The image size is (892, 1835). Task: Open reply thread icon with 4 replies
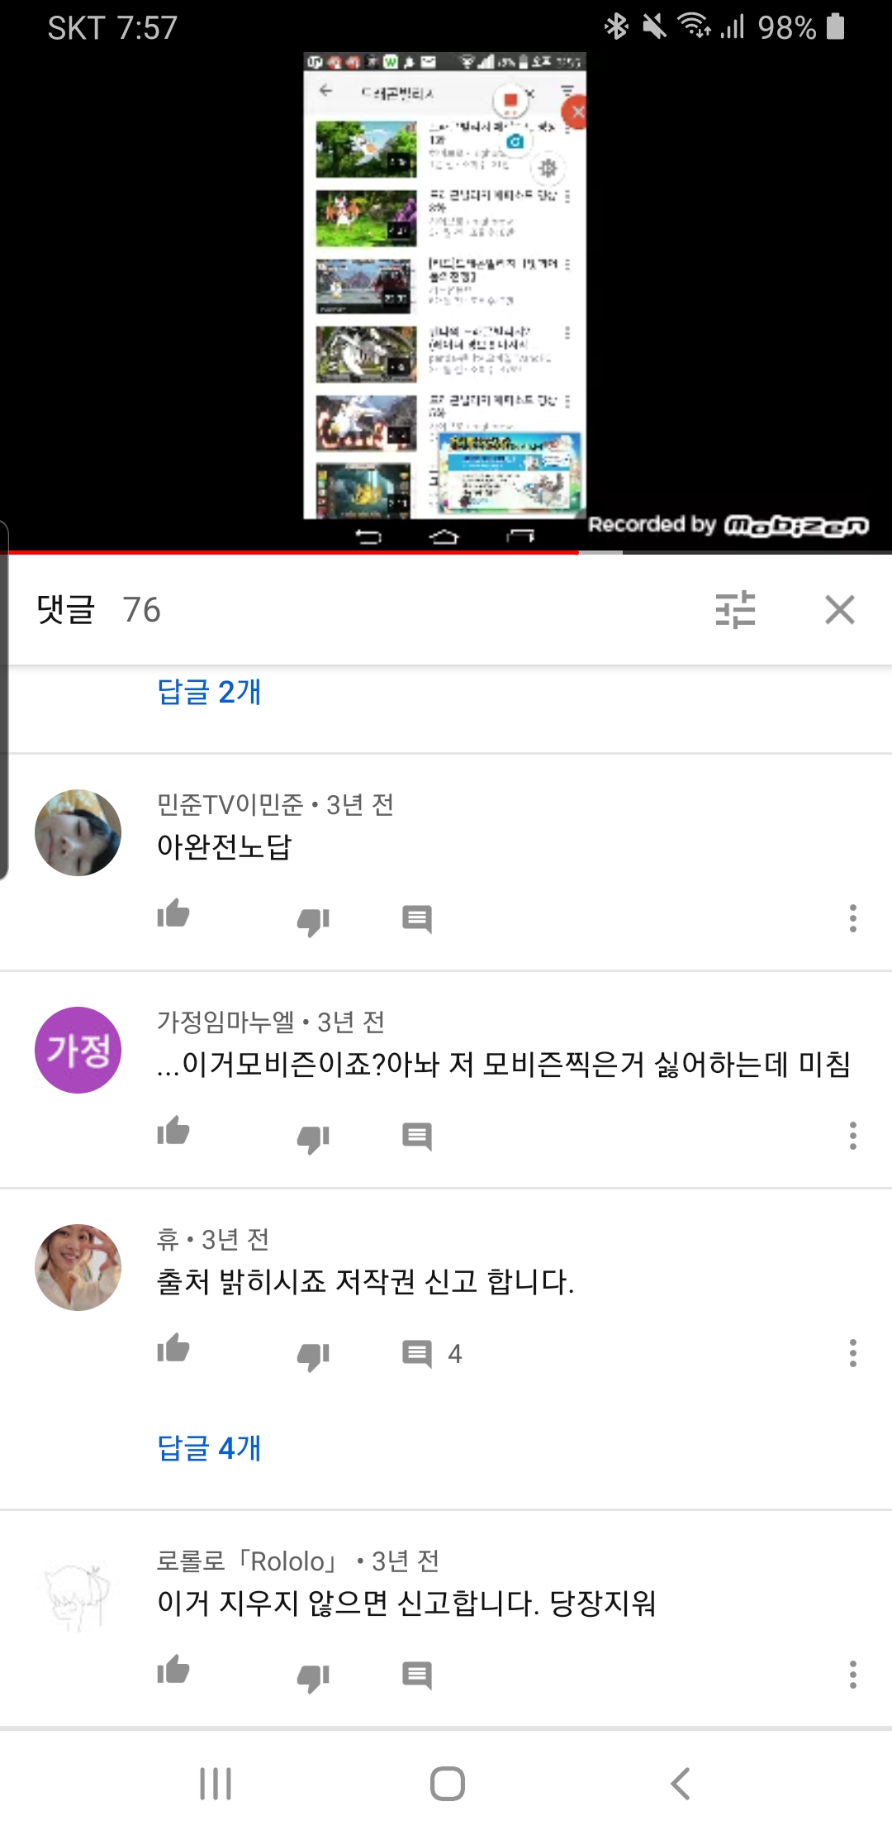(431, 1354)
